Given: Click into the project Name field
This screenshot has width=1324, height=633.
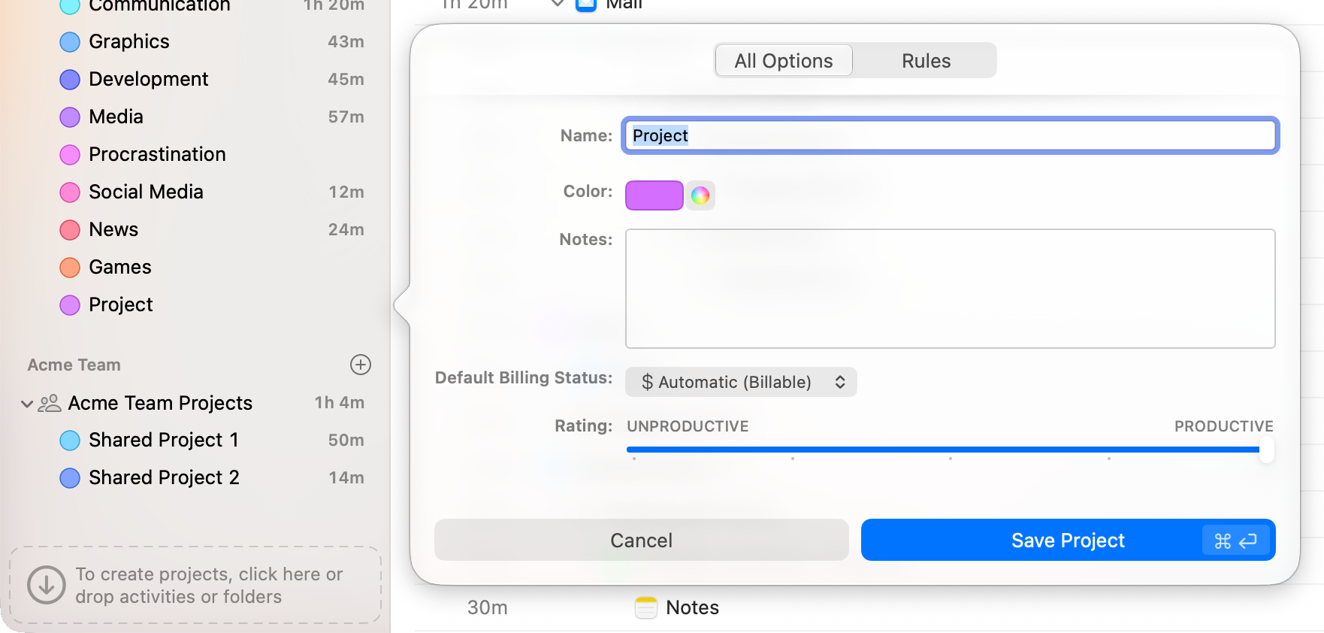Looking at the screenshot, I should click(x=951, y=135).
